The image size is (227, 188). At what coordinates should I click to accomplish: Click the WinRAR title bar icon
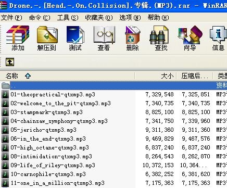point(4,6)
